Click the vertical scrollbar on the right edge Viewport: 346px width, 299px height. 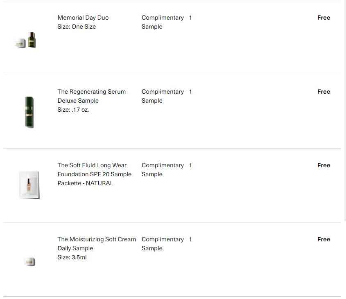point(345,110)
